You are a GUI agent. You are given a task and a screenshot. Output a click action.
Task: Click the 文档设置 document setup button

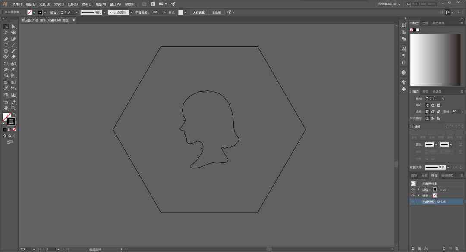[x=199, y=12]
